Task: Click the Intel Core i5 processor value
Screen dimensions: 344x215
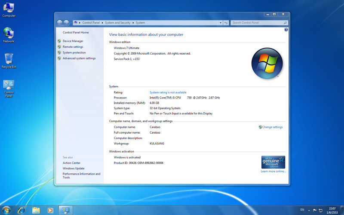Action: (185, 98)
